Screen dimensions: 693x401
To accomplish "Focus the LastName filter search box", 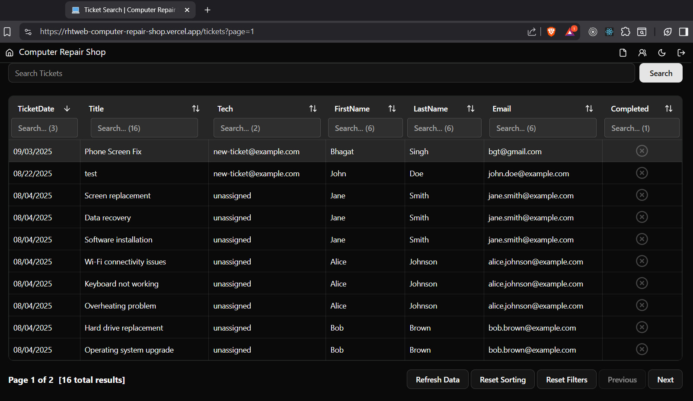I will click(x=444, y=128).
